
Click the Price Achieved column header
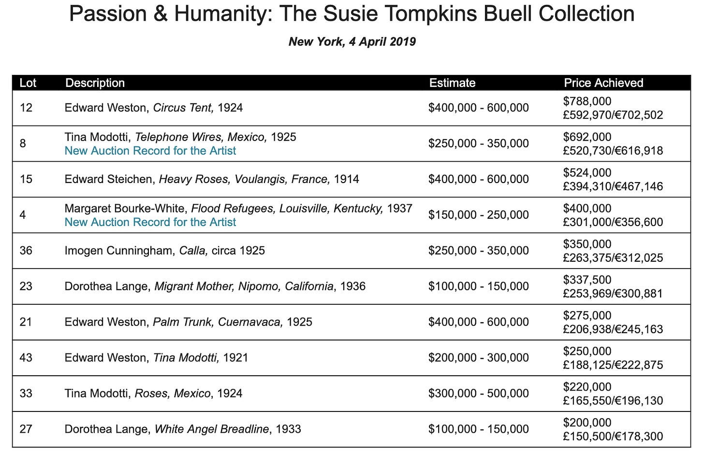pos(603,83)
